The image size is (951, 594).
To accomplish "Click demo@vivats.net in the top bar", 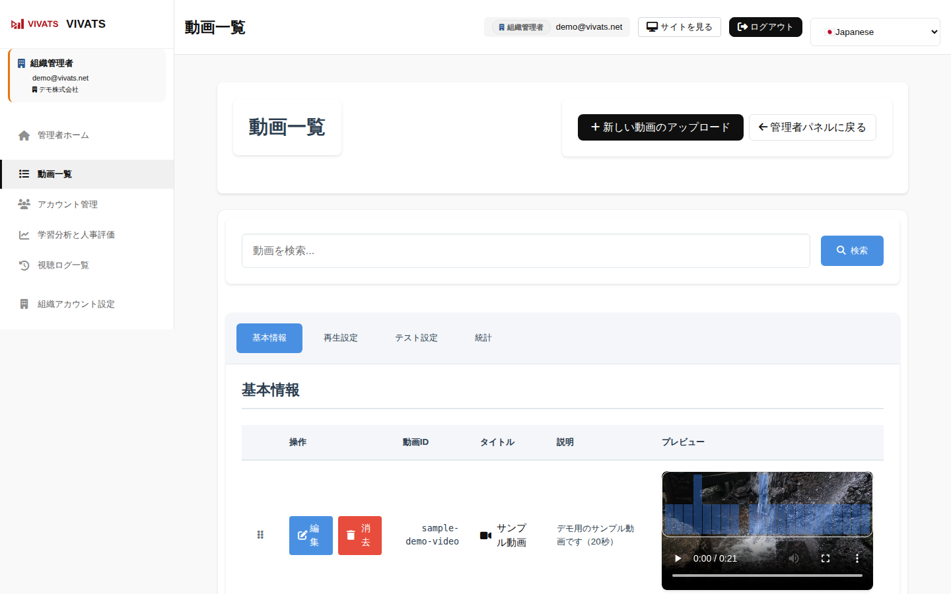I will point(589,27).
